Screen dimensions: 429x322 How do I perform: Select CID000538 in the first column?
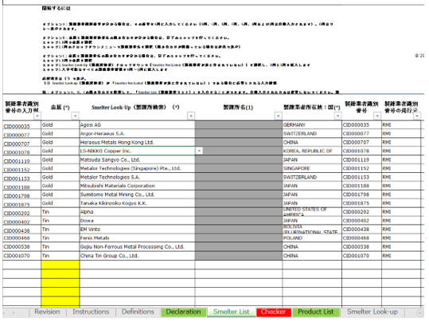22,247
